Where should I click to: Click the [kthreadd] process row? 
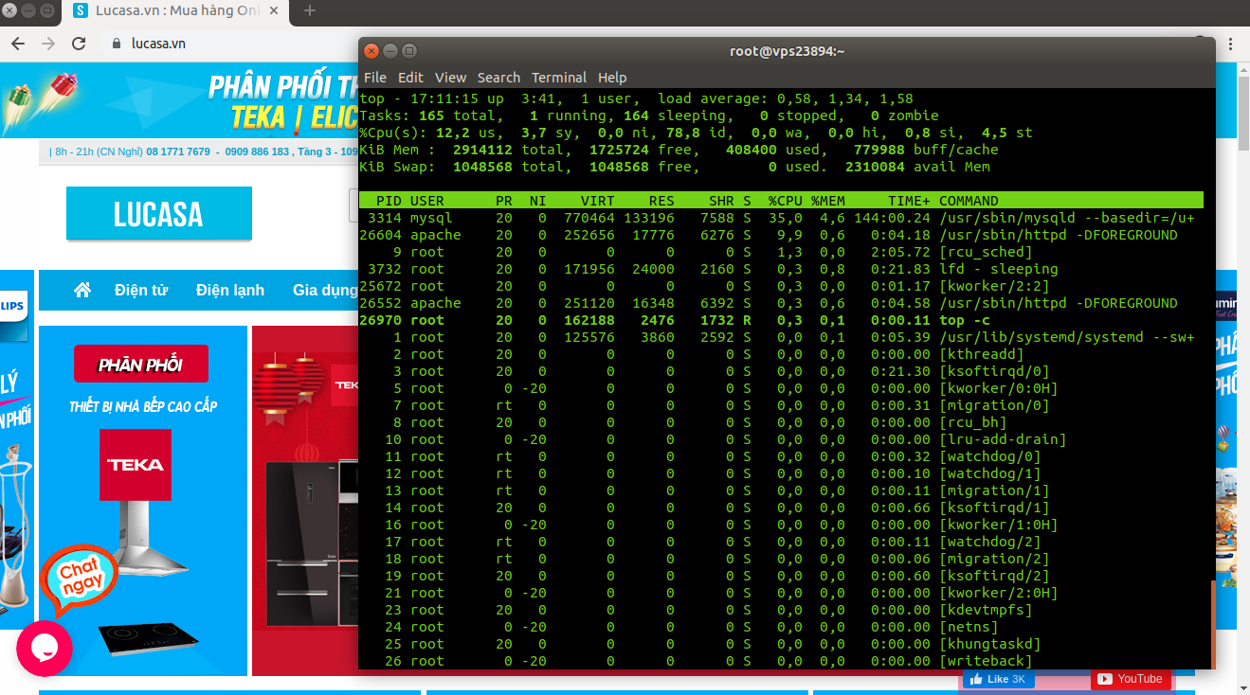click(x=781, y=354)
